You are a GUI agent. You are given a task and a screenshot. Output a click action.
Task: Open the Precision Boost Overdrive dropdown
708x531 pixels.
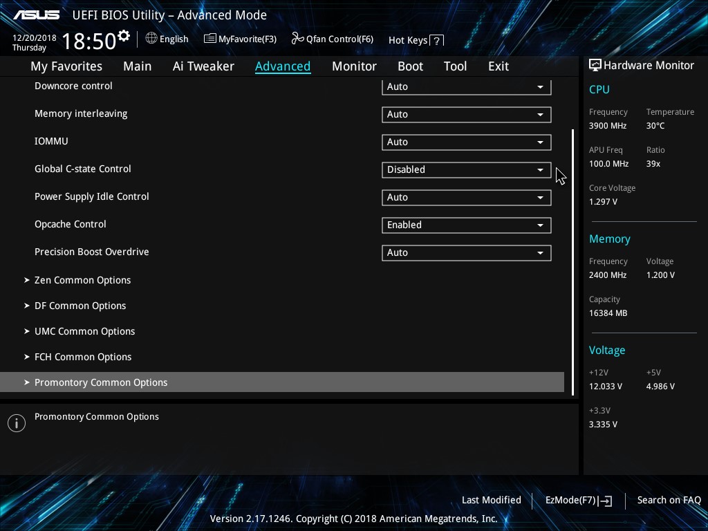click(x=467, y=252)
